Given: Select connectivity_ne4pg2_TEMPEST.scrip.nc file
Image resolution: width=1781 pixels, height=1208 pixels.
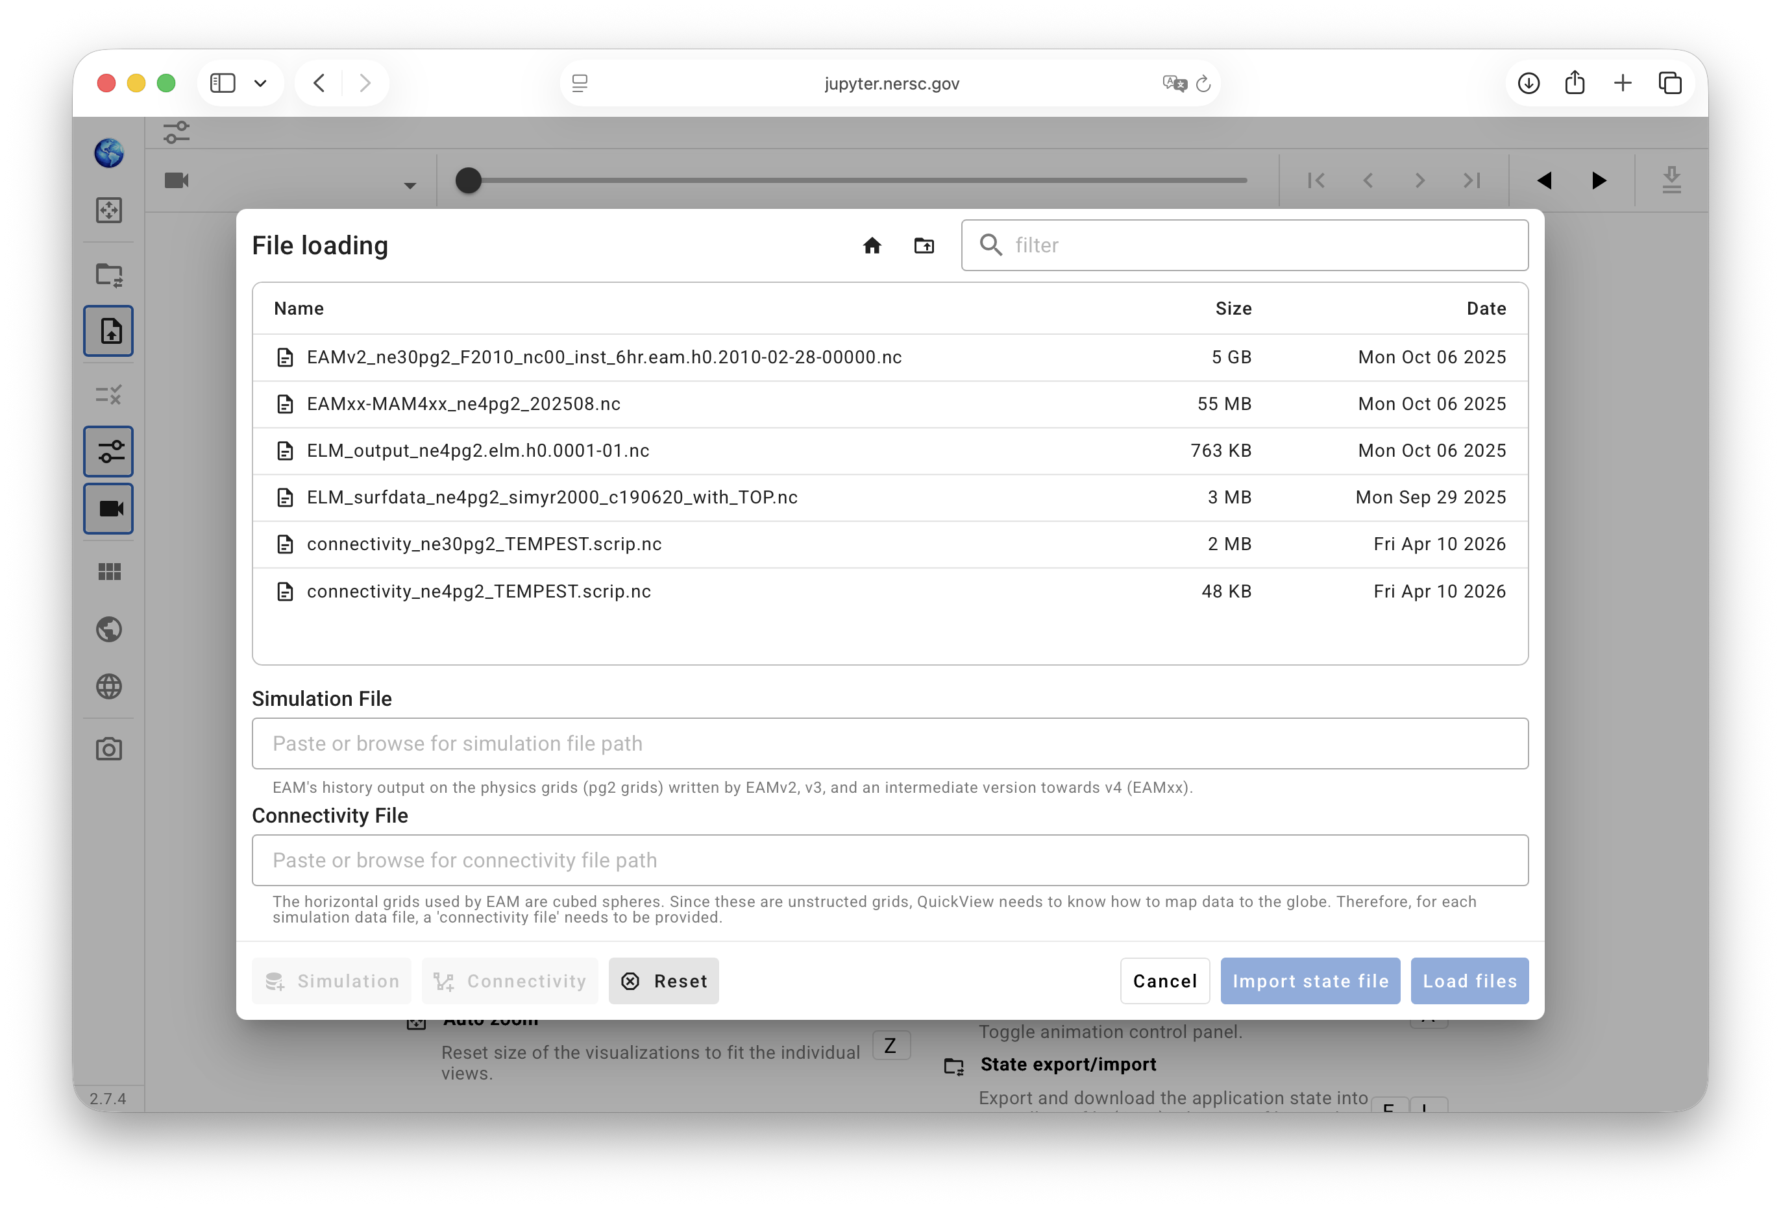Looking at the screenshot, I should coord(890,592).
